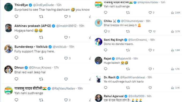Open ThirdEye's profile picture
182x102 pixels.
tap(9, 7)
